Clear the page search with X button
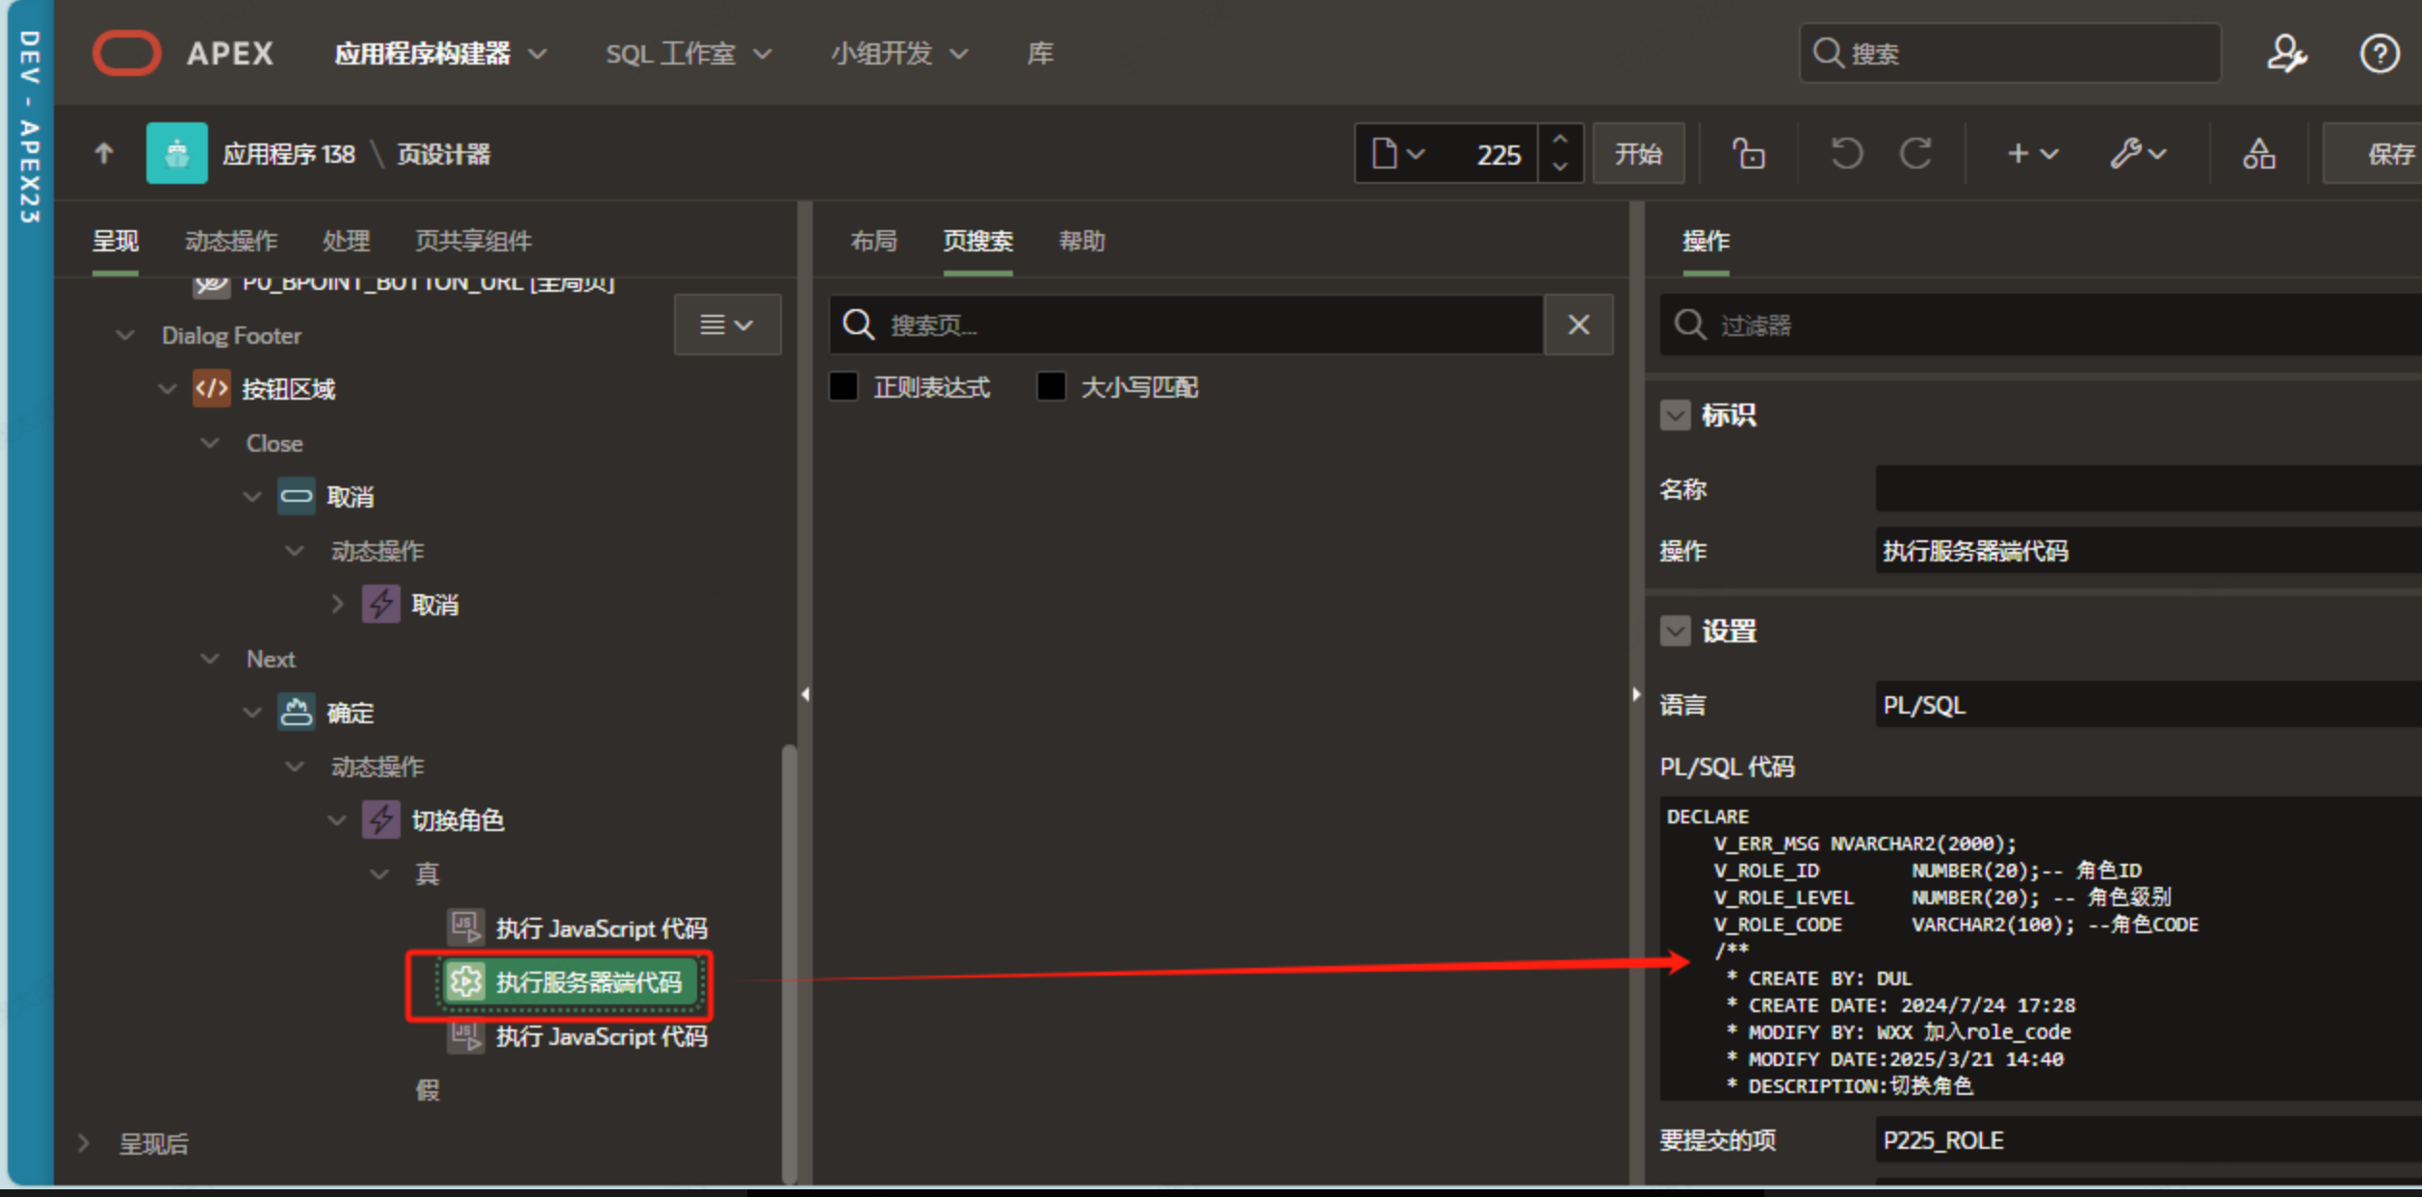The width and height of the screenshot is (2422, 1197). (x=1577, y=325)
